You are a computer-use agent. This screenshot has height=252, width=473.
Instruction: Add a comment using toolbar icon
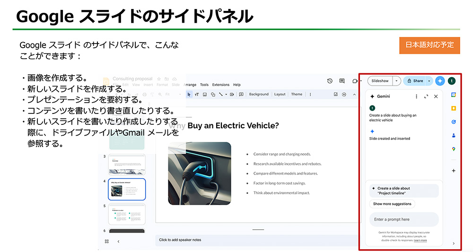pos(241,95)
